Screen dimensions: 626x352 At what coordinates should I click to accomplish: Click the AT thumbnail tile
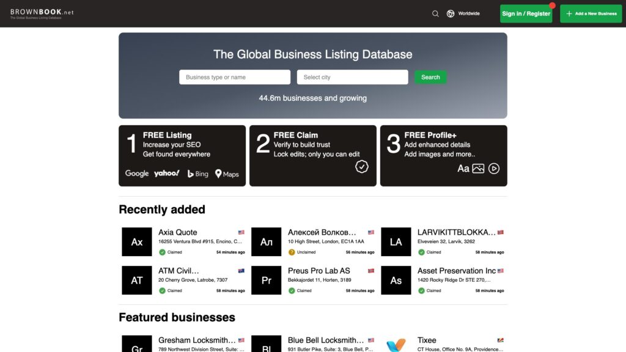click(x=137, y=280)
